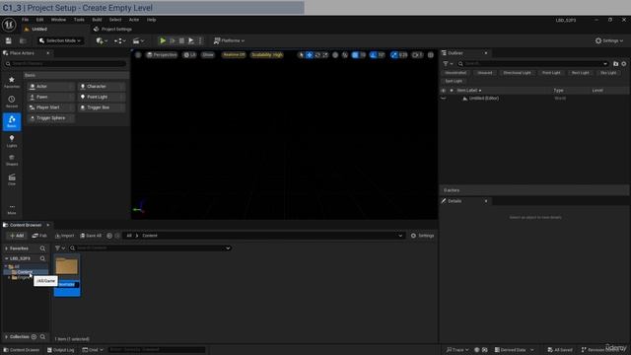This screenshot has height=355, width=631.
Task: Open the Selection Mode dropdown
Action: tap(60, 40)
